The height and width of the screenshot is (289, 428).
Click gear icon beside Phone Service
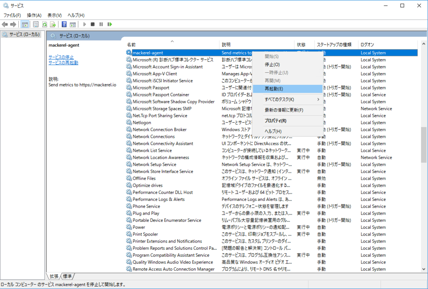(x=129, y=206)
